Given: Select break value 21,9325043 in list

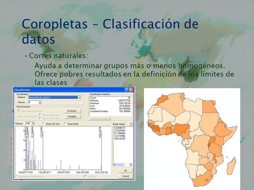Looking at the screenshot, I should (x=120, y=131).
